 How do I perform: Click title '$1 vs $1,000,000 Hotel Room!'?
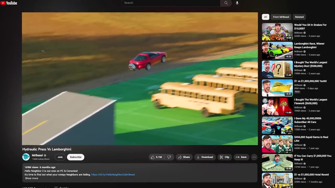311,175
